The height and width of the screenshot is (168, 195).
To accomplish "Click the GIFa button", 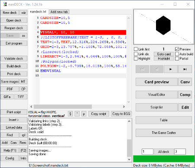I will (7, 97).
